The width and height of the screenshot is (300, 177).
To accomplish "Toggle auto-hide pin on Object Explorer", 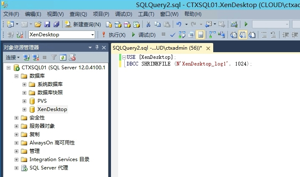I will (x=97, y=47).
